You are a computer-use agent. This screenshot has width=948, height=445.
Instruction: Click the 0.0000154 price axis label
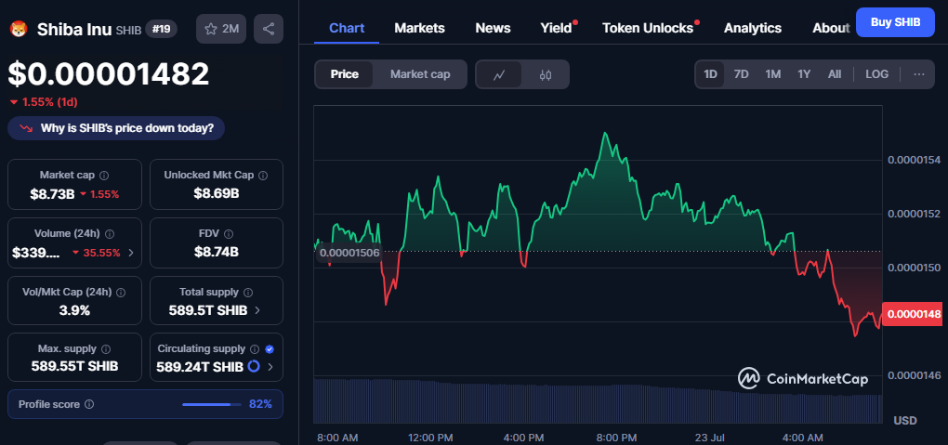915,160
